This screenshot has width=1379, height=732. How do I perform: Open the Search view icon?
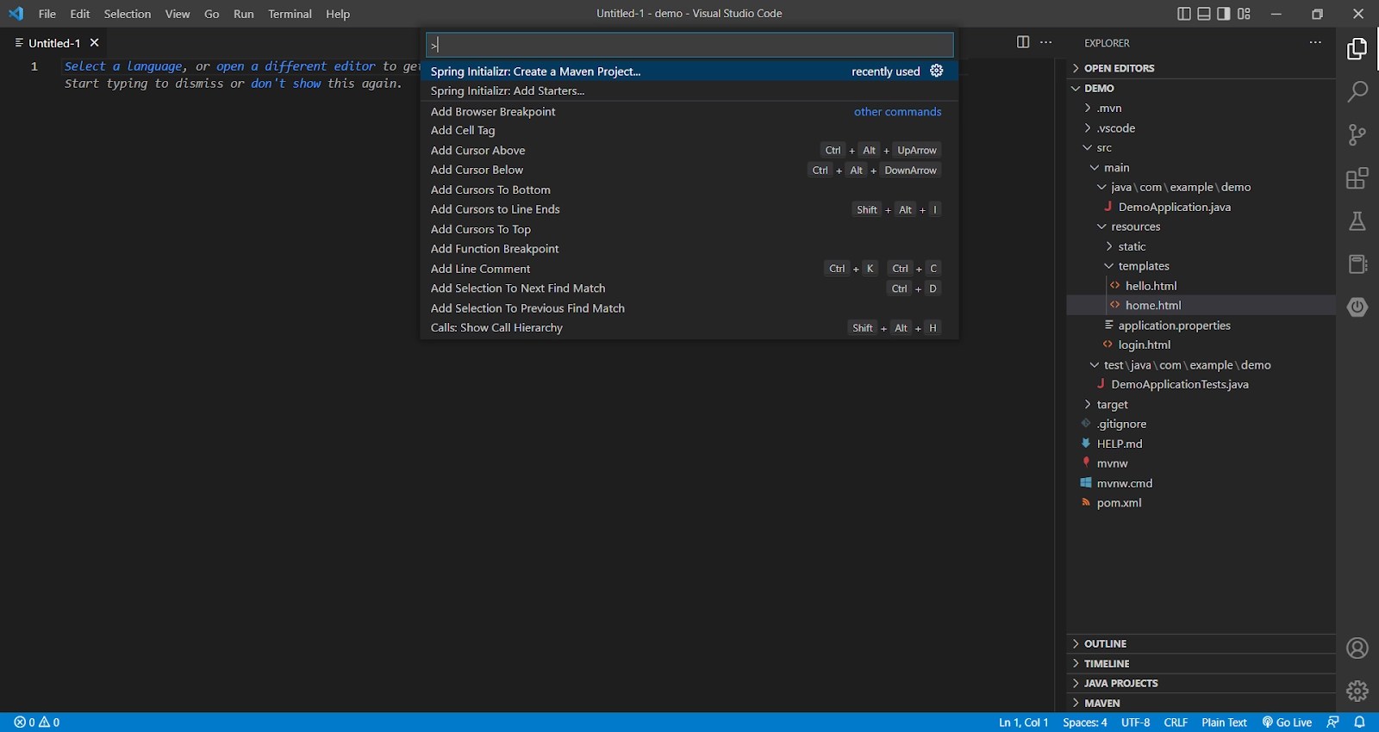1357,91
